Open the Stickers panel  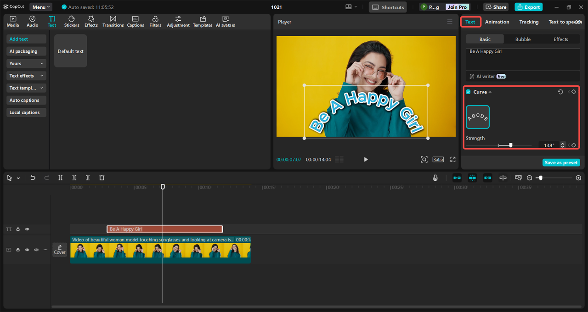[x=72, y=21]
